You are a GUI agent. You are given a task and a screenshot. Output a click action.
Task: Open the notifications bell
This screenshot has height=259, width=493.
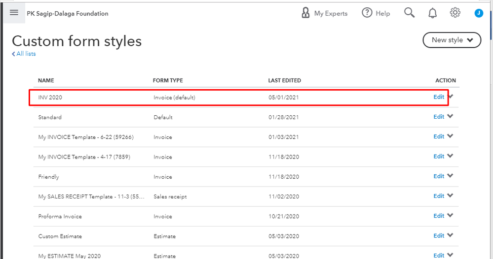[432, 13]
